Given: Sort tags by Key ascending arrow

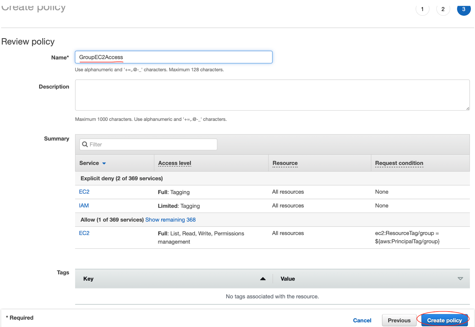Looking at the screenshot, I should tap(263, 279).
